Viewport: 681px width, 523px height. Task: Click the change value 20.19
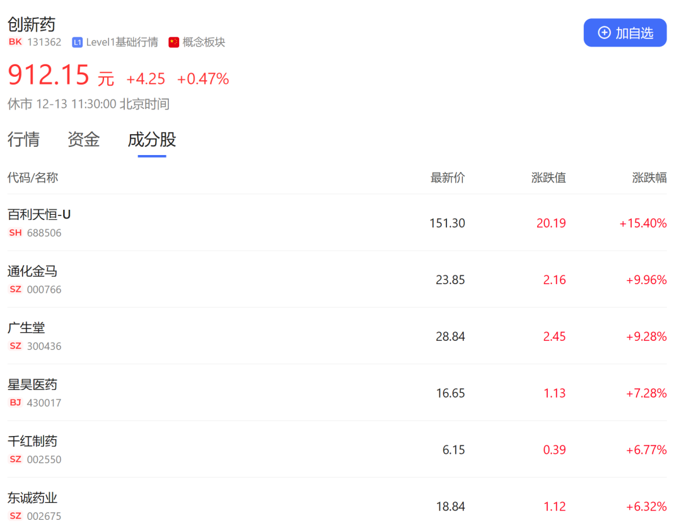(x=551, y=223)
